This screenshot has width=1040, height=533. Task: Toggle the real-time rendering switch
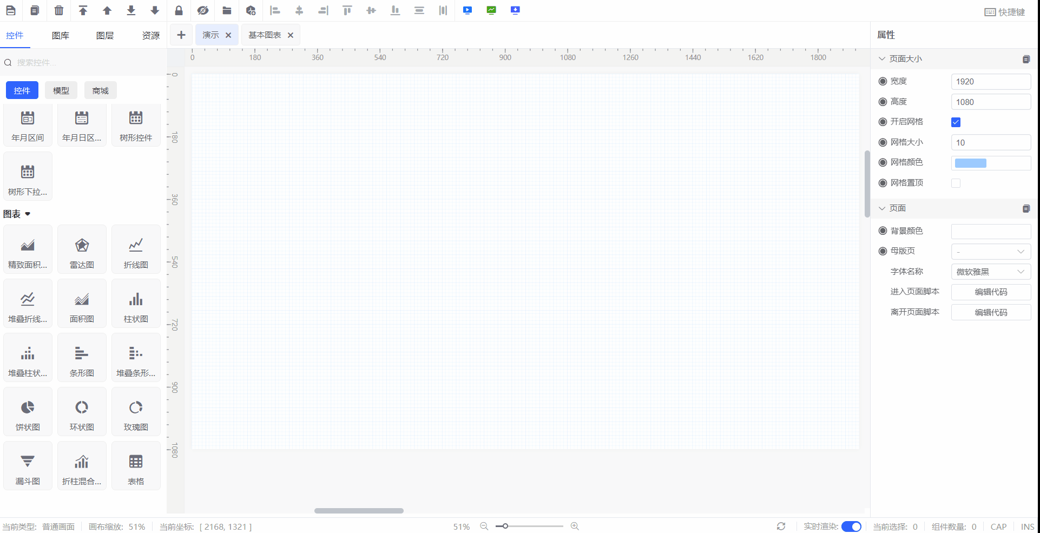pyautogui.click(x=851, y=527)
